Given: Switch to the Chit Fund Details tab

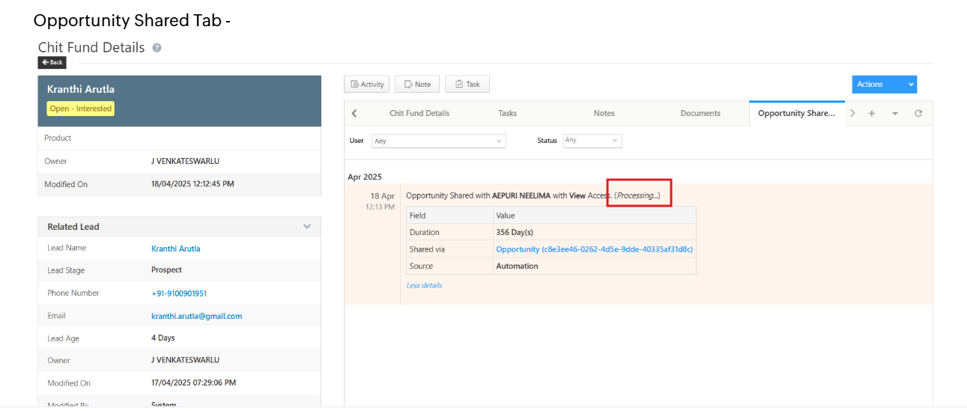Looking at the screenshot, I should point(419,114).
